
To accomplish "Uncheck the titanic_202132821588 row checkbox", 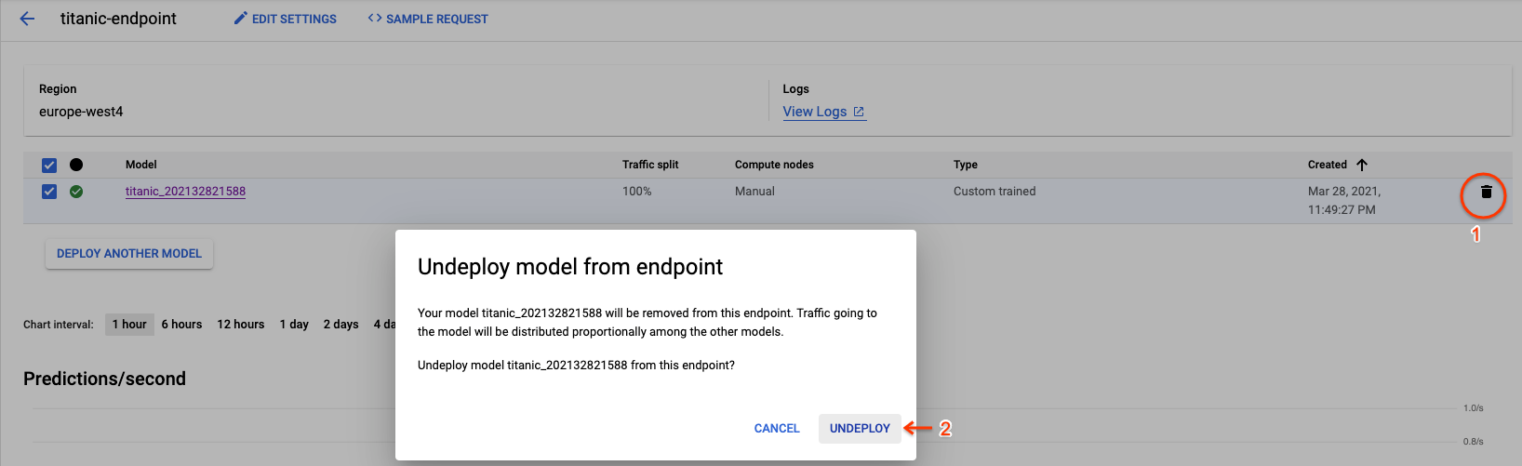I will (x=49, y=192).
